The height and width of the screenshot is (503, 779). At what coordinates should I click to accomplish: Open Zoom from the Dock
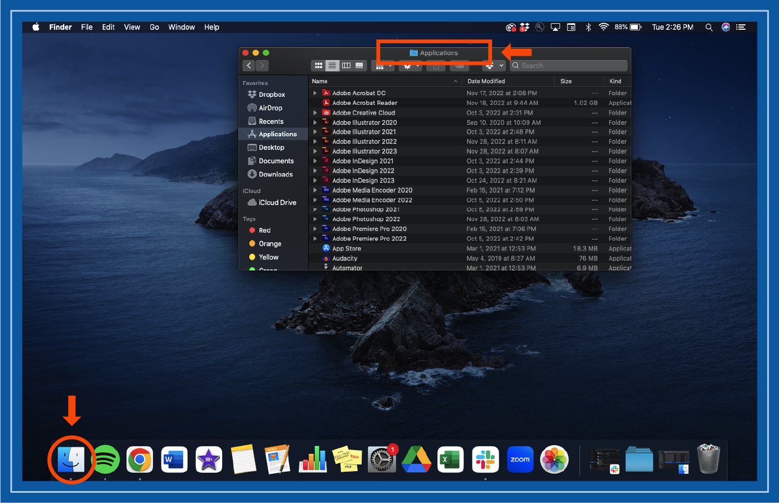tap(520, 460)
